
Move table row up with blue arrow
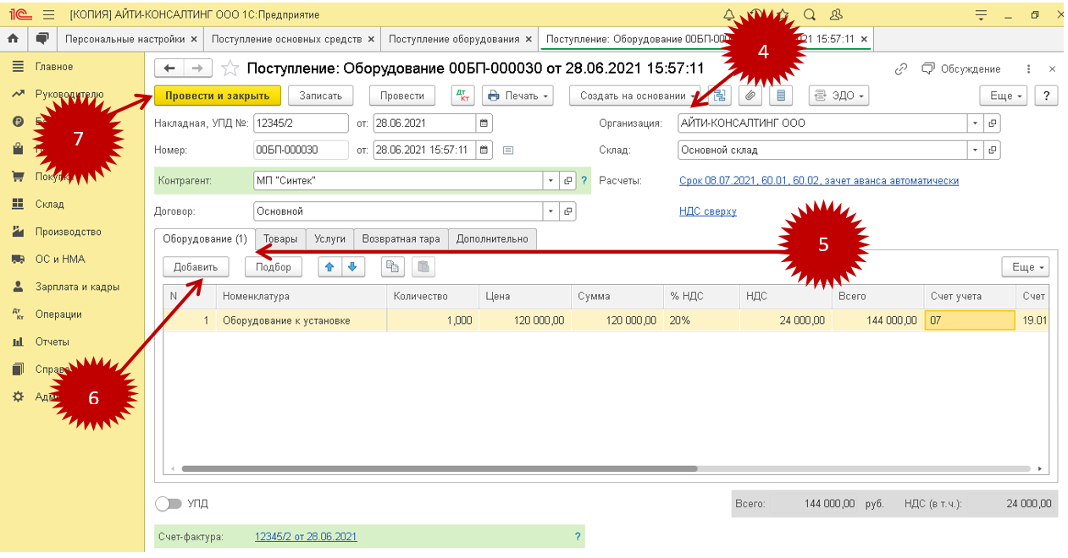pyautogui.click(x=329, y=267)
